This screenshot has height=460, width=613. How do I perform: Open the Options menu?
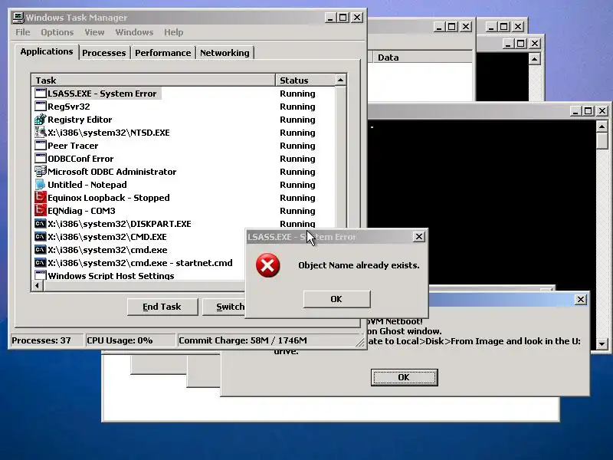[57, 32]
